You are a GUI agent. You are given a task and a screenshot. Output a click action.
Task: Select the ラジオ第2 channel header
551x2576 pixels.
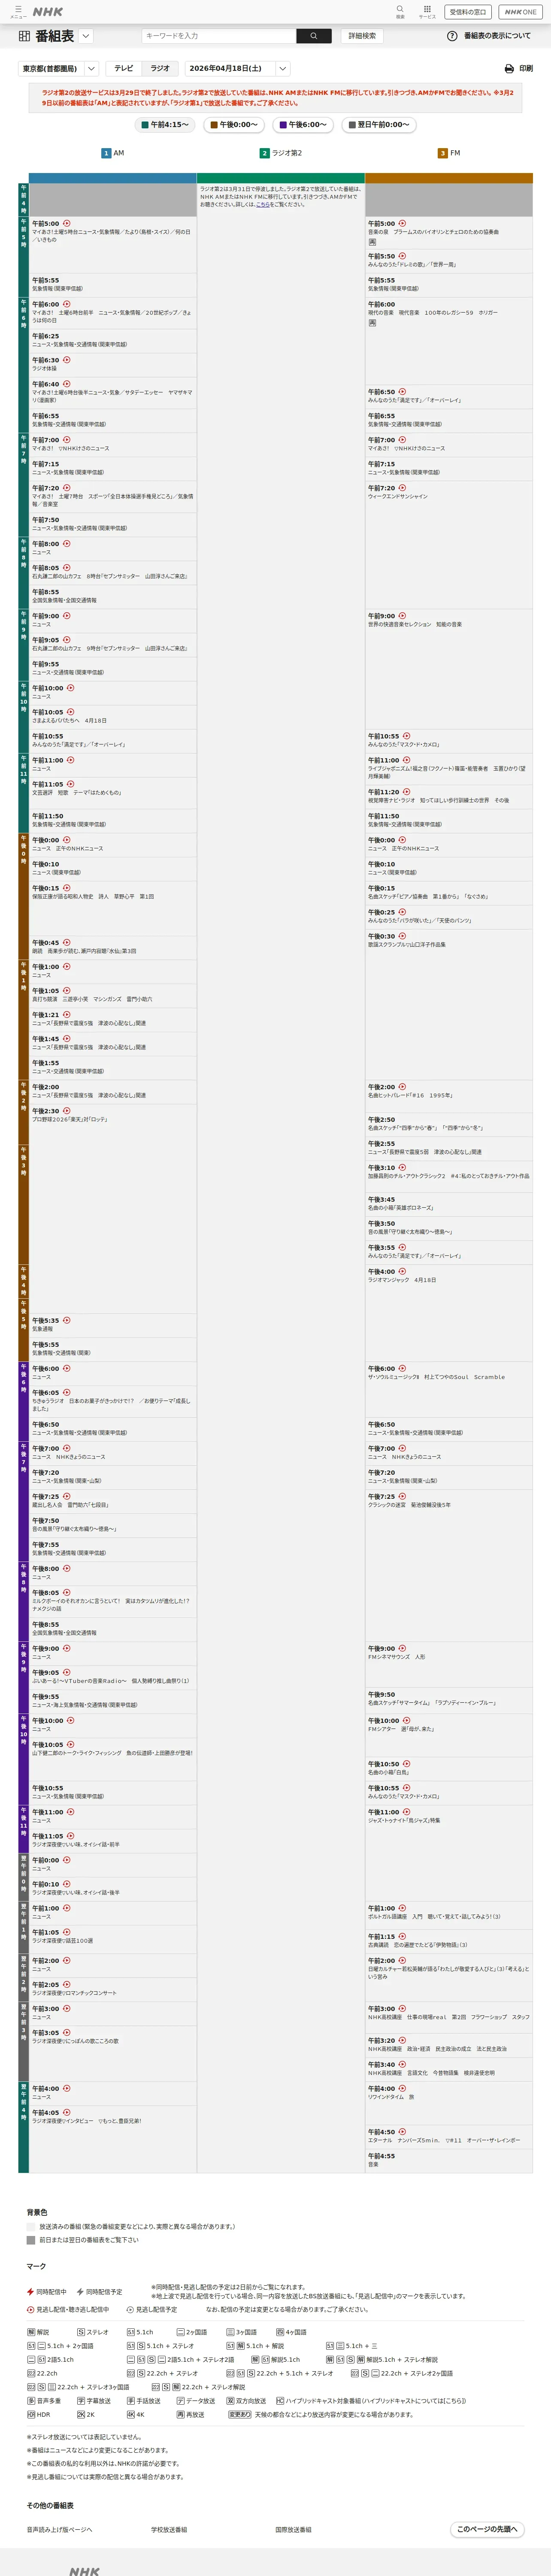point(281,153)
